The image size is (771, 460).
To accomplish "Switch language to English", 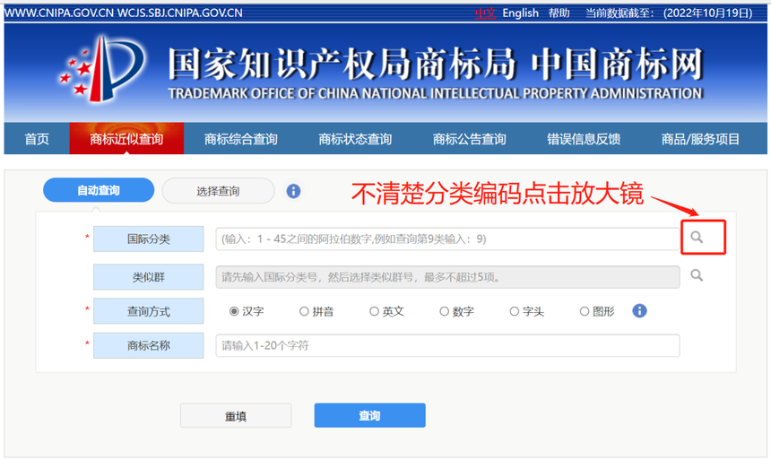I will [520, 13].
